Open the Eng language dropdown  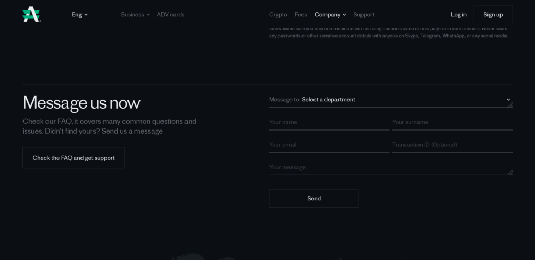click(79, 14)
